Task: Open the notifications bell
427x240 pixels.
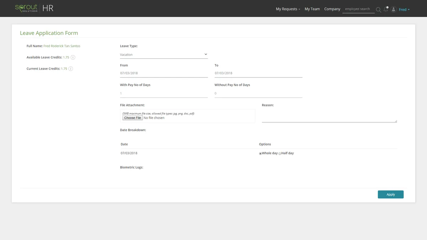Action: [386, 9]
